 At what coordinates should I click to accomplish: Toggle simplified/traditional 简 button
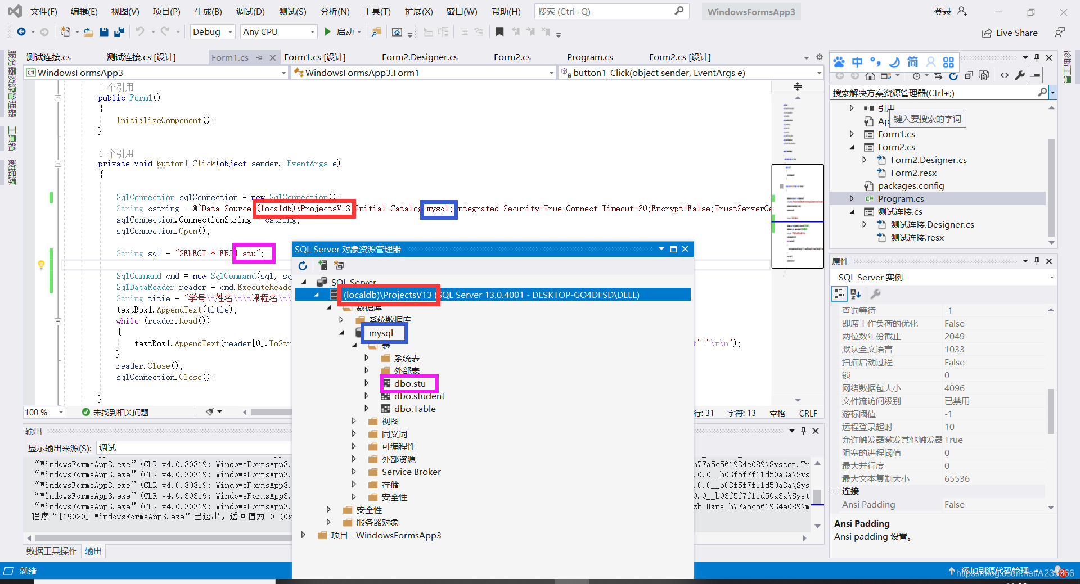point(912,62)
